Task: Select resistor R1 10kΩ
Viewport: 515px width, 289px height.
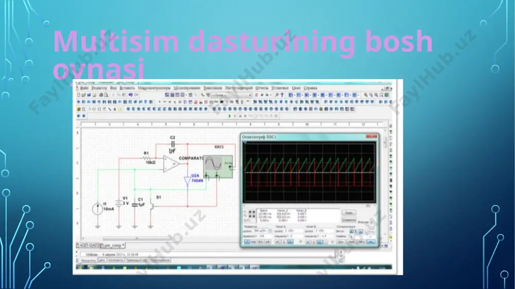Action: [148, 158]
